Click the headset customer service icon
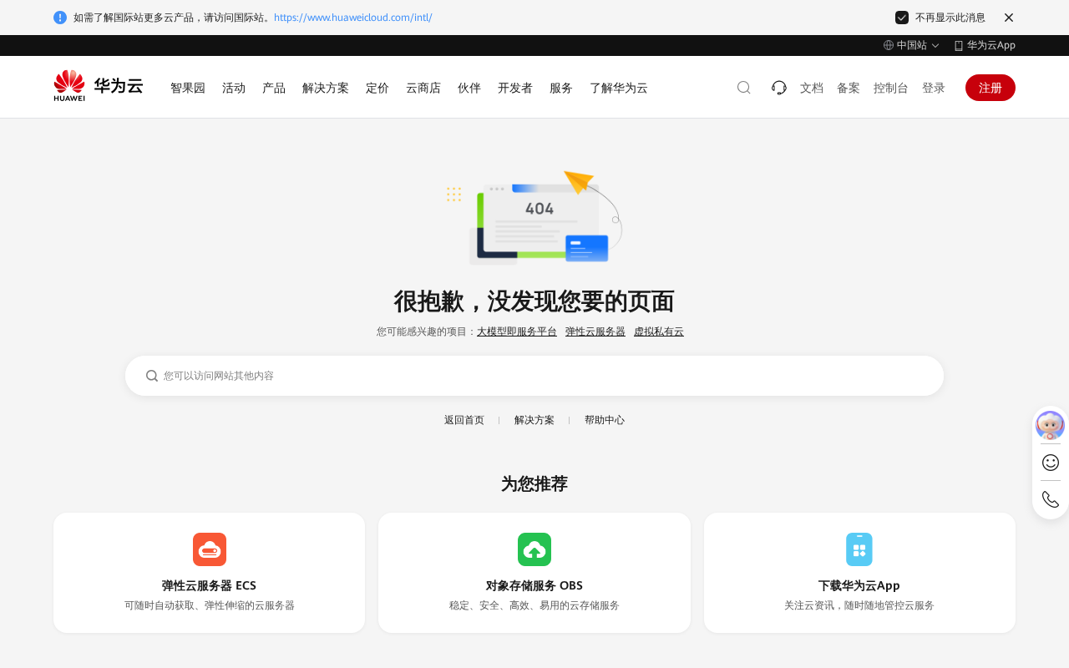Screen dimensions: 1069x668 coord(779,88)
